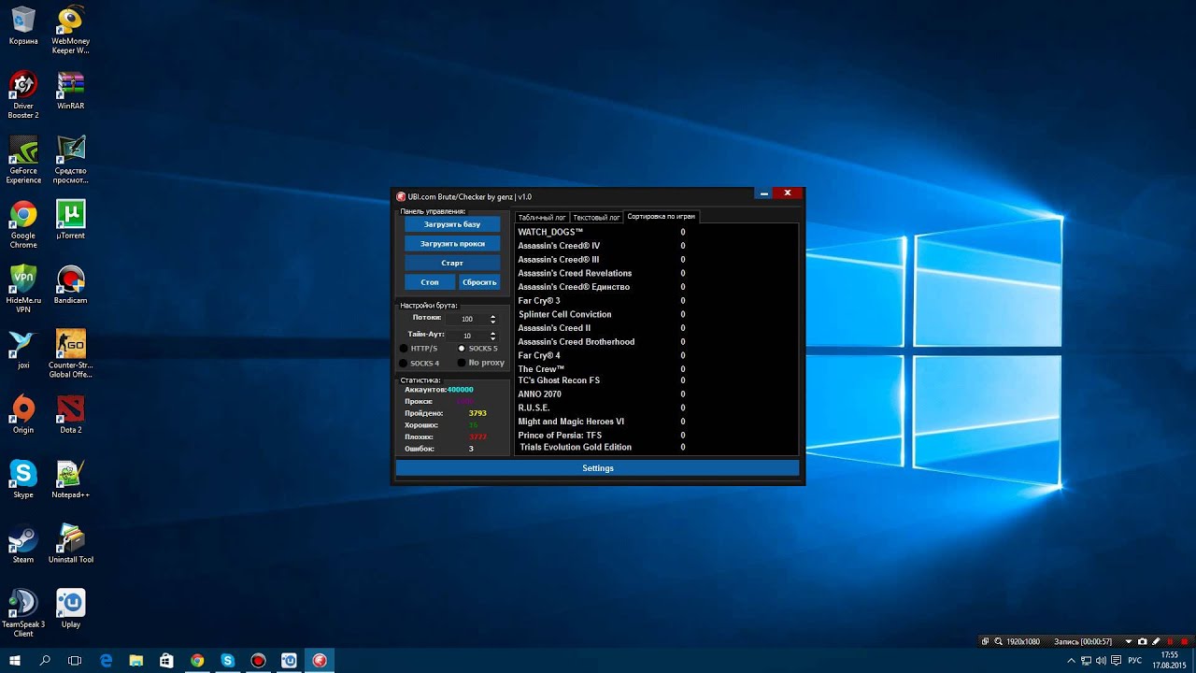Image resolution: width=1196 pixels, height=673 pixels.
Task: Open Task View from the taskbar
Action: click(x=75, y=660)
